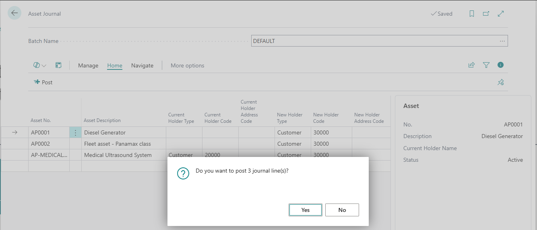The width and height of the screenshot is (537, 230).
Task: Expand the Copilot dropdown chevron
Action: (44, 65)
